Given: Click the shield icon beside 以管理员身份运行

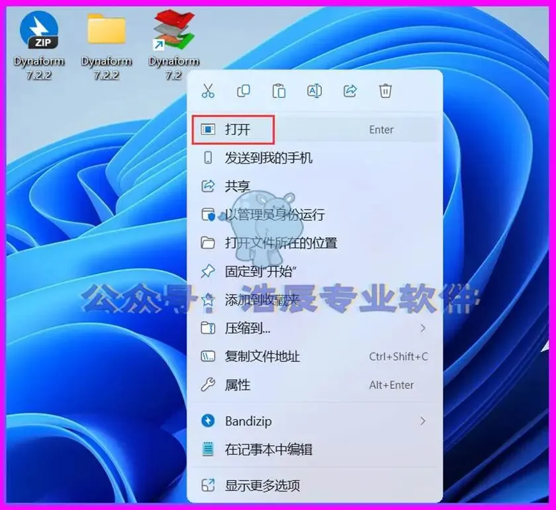Looking at the screenshot, I should click(x=208, y=215).
